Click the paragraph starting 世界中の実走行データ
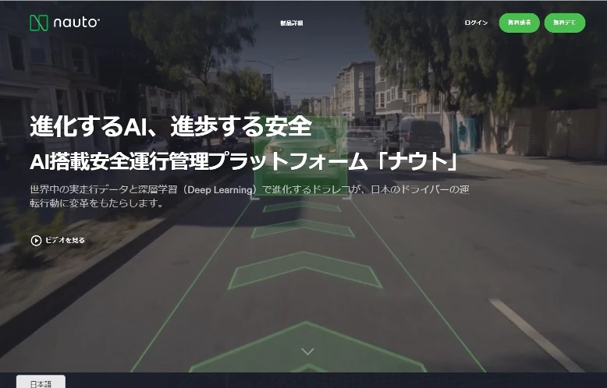Screen dimensions: 607x388 pos(250,196)
